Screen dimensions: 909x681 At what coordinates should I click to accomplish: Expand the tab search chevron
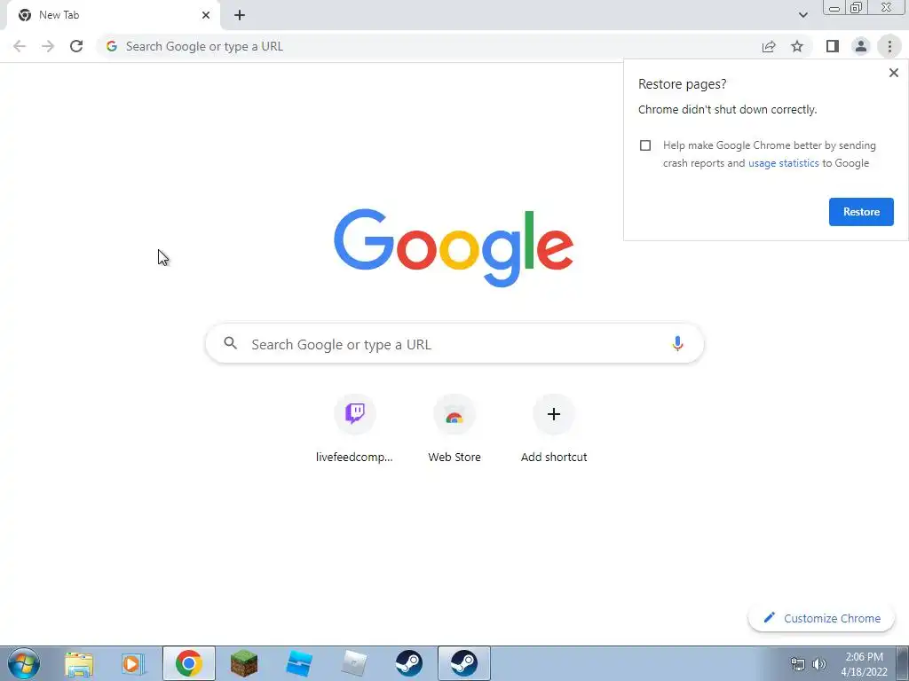(802, 15)
